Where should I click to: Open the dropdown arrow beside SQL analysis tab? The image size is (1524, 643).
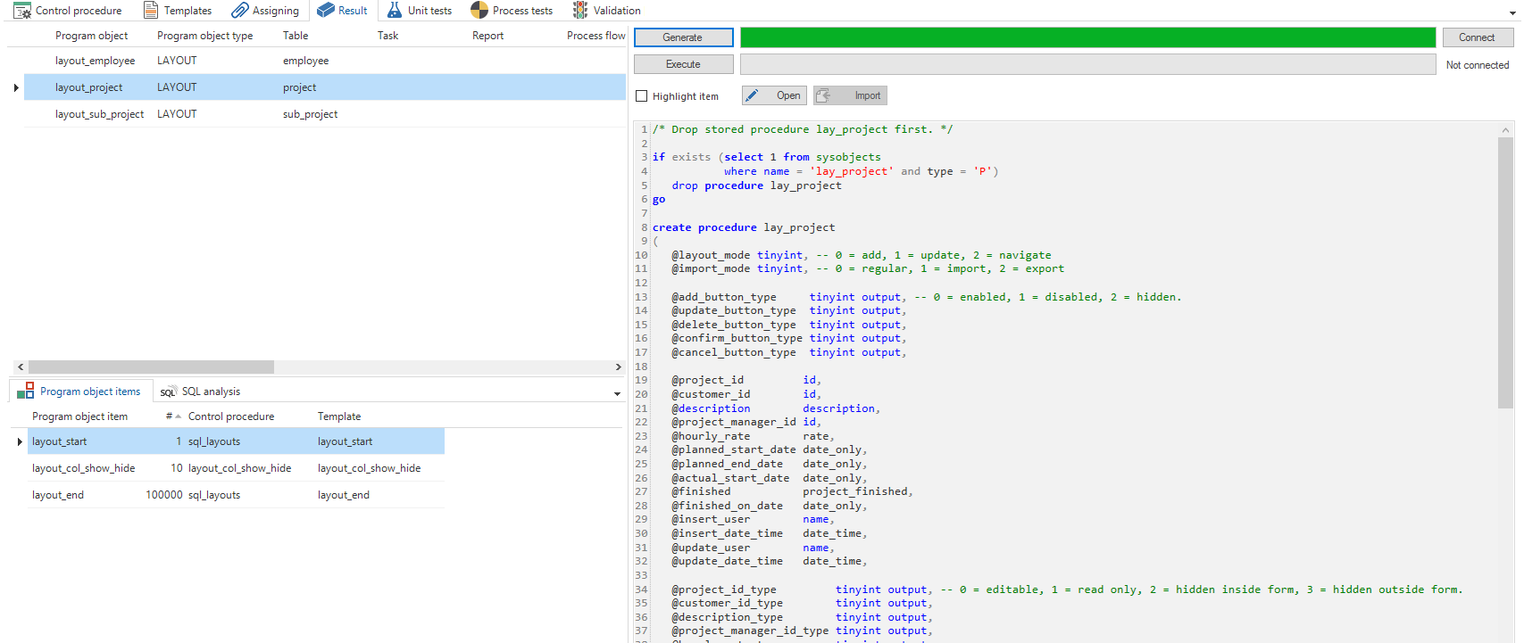pos(617,393)
